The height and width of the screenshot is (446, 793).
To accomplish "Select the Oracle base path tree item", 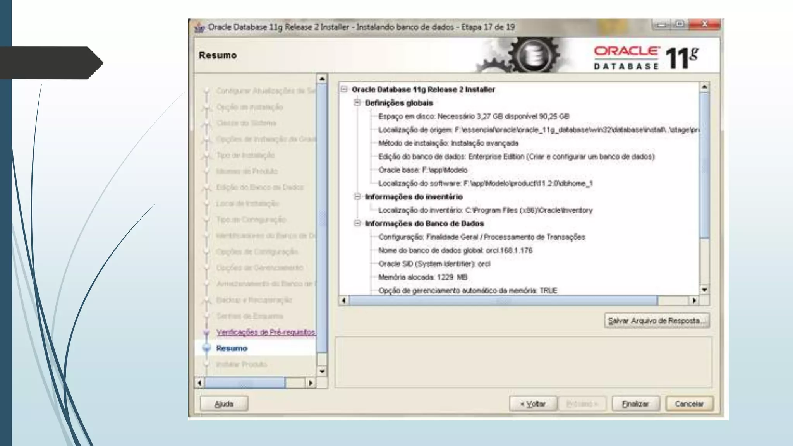I will pyautogui.click(x=422, y=170).
